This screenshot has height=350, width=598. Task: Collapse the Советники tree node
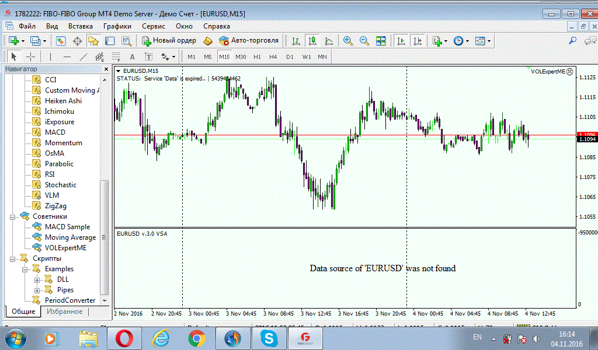(x=13, y=217)
